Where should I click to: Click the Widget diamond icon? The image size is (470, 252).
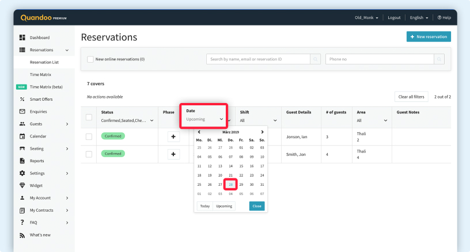click(x=22, y=185)
